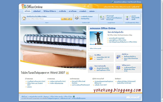Click the small arrow button after Word 2007 heading
Image resolution: width=163 pixels, height=102 pixels.
(x=67, y=73)
